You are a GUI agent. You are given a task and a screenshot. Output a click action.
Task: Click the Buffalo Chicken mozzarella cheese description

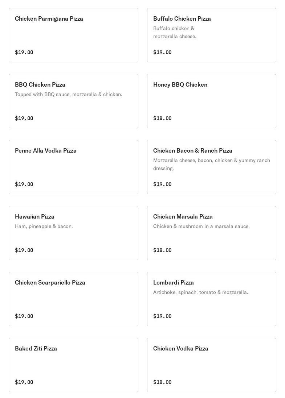point(175,32)
